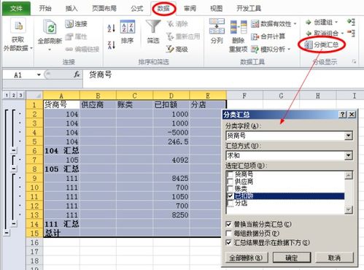Open the 页面布局 ribbon tab
The image size is (364, 270).
tap(104, 9)
